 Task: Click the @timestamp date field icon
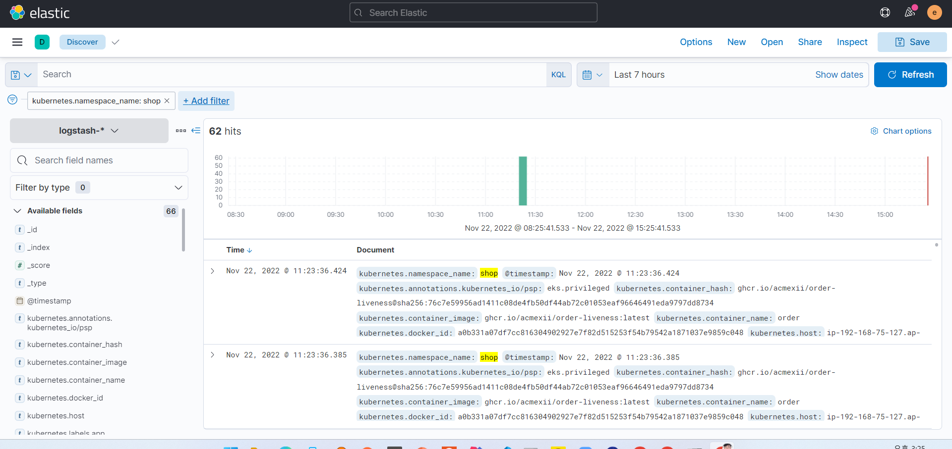coord(20,301)
